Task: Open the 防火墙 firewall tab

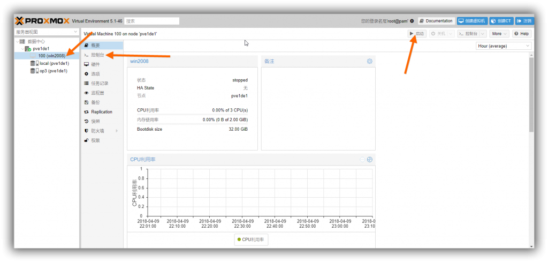Action: pyautogui.click(x=102, y=131)
